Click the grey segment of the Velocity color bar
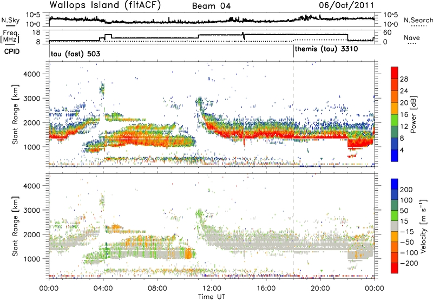The width and height of the screenshot is (433, 300). point(395,226)
